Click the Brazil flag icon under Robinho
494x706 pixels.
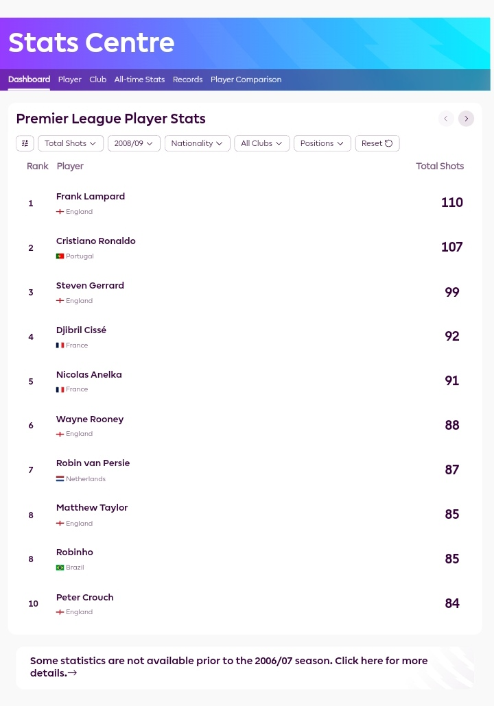pyautogui.click(x=60, y=568)
